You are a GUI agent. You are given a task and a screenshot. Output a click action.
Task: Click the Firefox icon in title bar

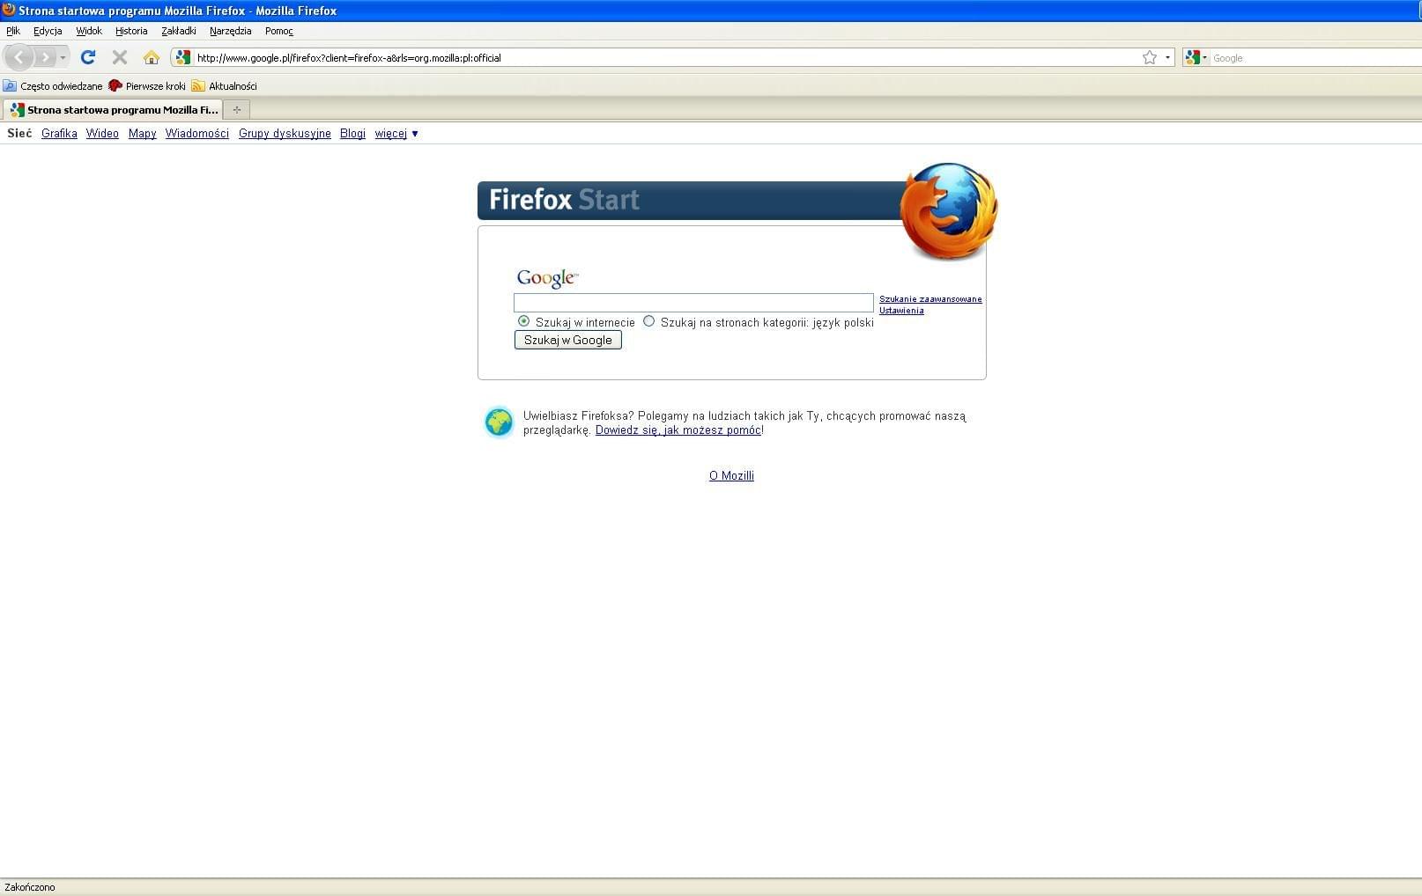pos(9,10)
